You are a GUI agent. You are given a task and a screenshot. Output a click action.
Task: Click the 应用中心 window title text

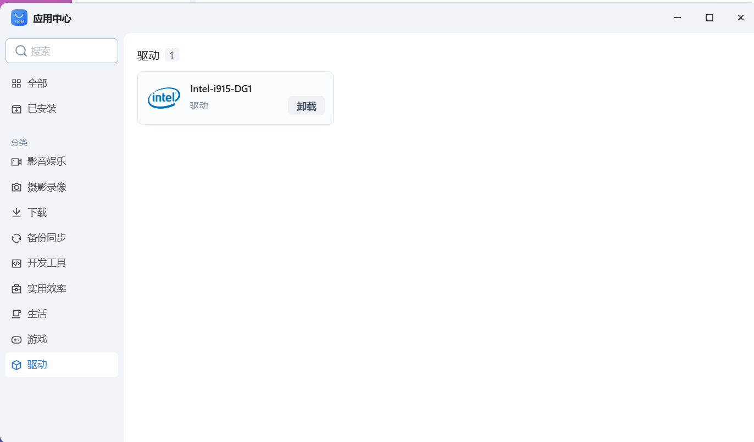coord(52,19)
